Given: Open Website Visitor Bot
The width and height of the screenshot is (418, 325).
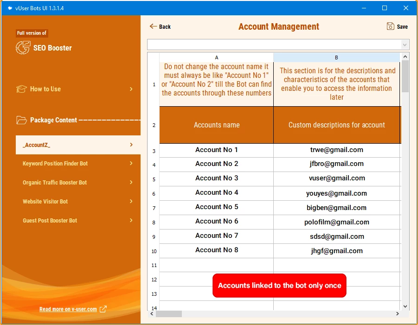Looking at the screenshot, I should (78, 201).
